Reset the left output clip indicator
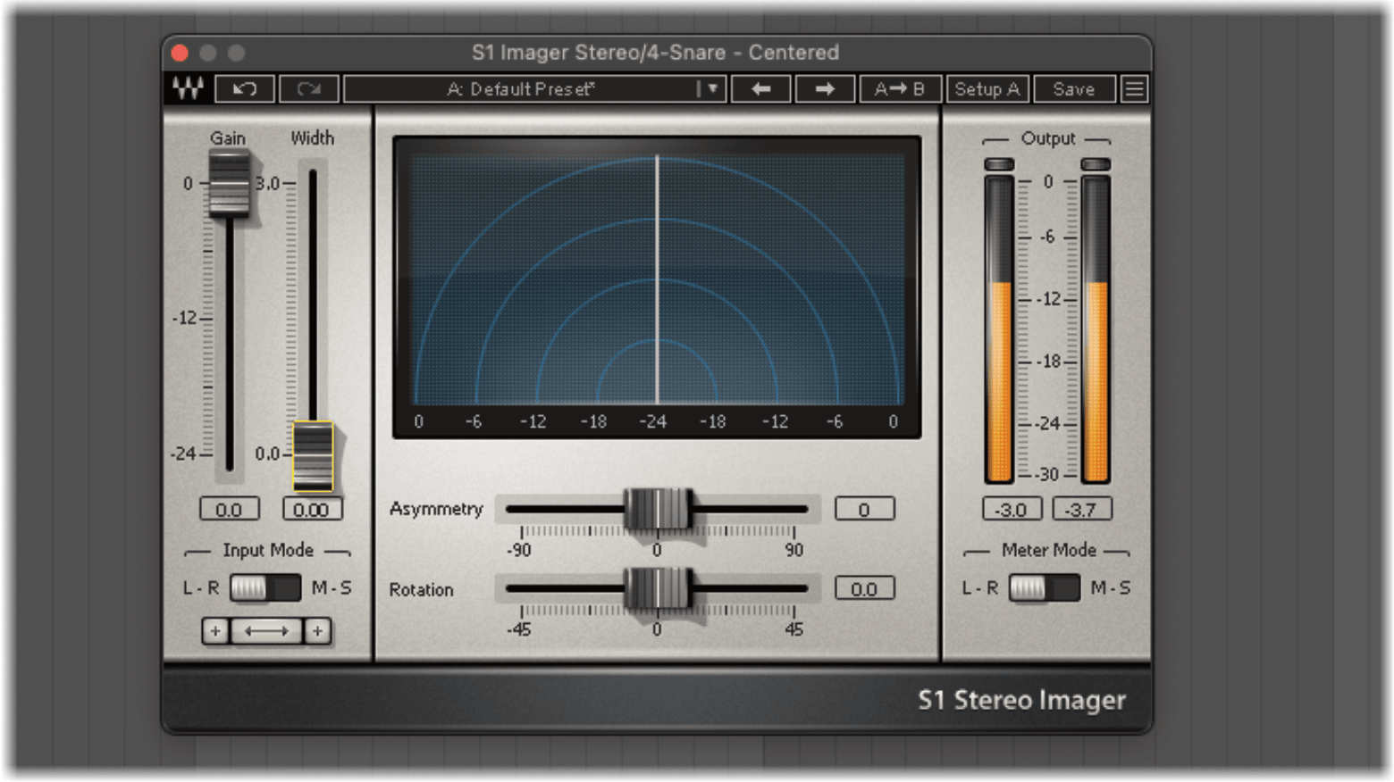Viewport: 1394px width, 782px height. 999,164
